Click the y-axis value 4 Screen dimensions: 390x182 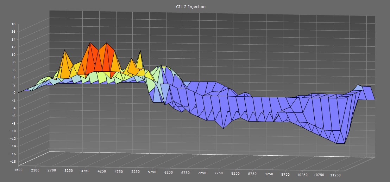click(x=14, y=77)
